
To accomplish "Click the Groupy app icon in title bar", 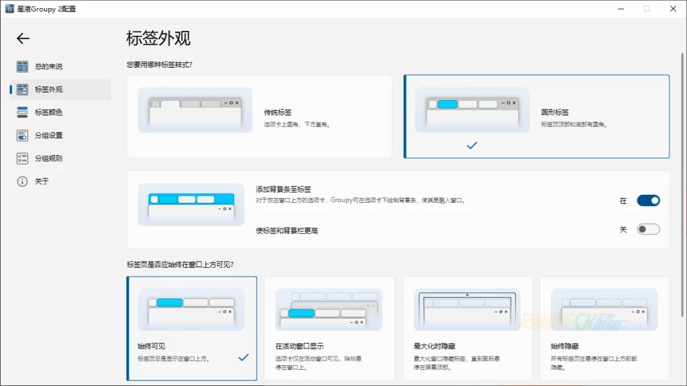I will click(10, 9).
